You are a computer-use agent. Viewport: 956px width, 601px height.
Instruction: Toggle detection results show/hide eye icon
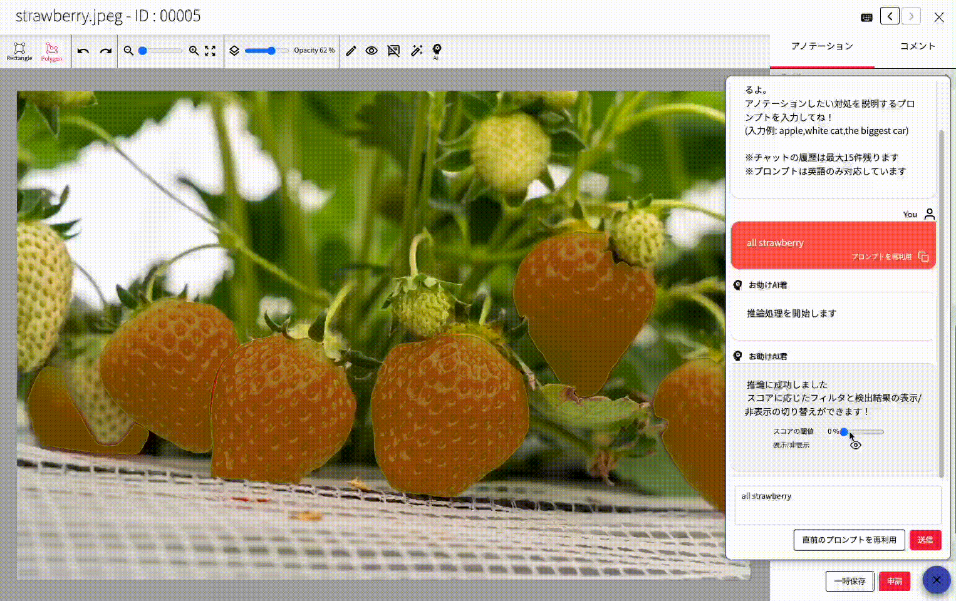click(x=856, y=445)
